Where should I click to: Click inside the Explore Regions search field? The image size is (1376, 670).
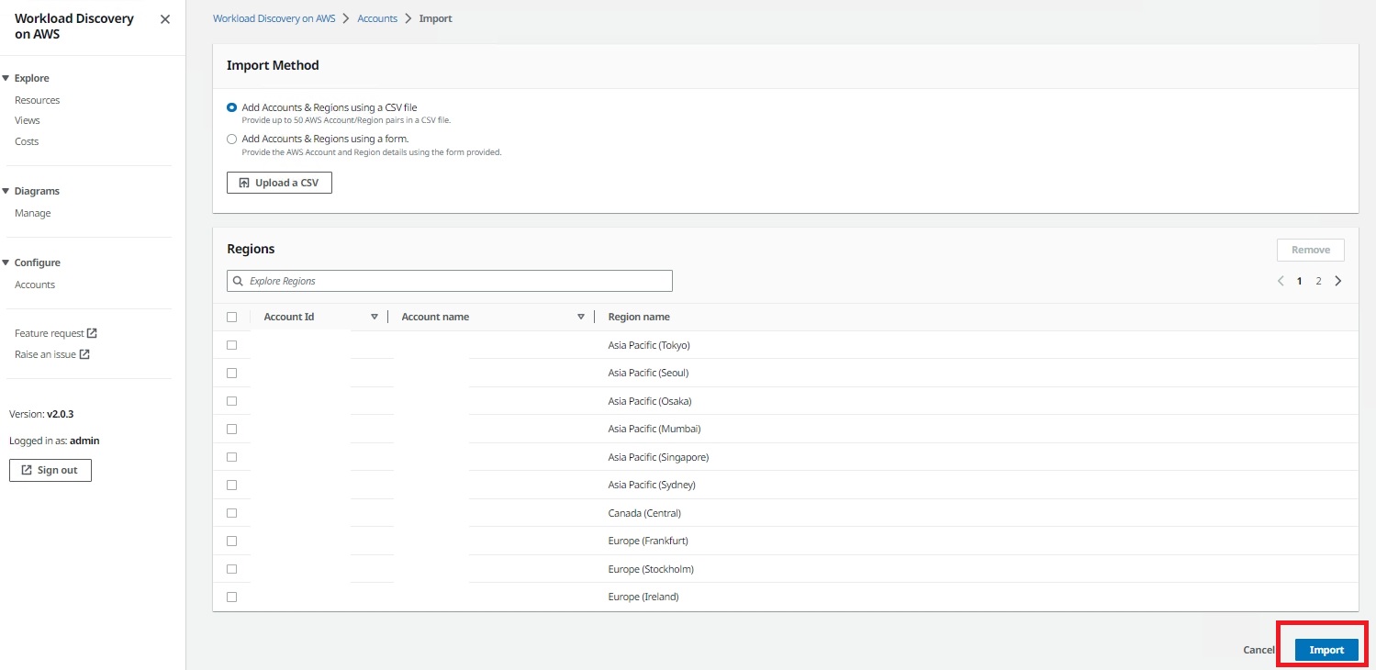coord(450,280)
